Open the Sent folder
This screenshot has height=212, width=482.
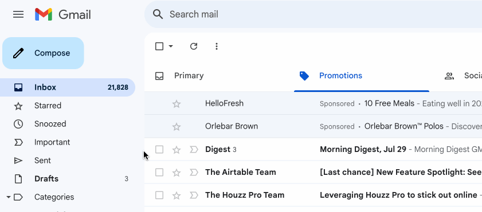pos(68,161)
